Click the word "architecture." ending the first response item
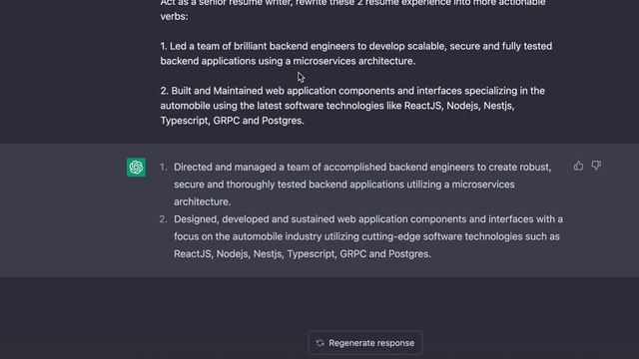Image resolution: width=639 pixels, height=359 pixels. click(203, 201)
